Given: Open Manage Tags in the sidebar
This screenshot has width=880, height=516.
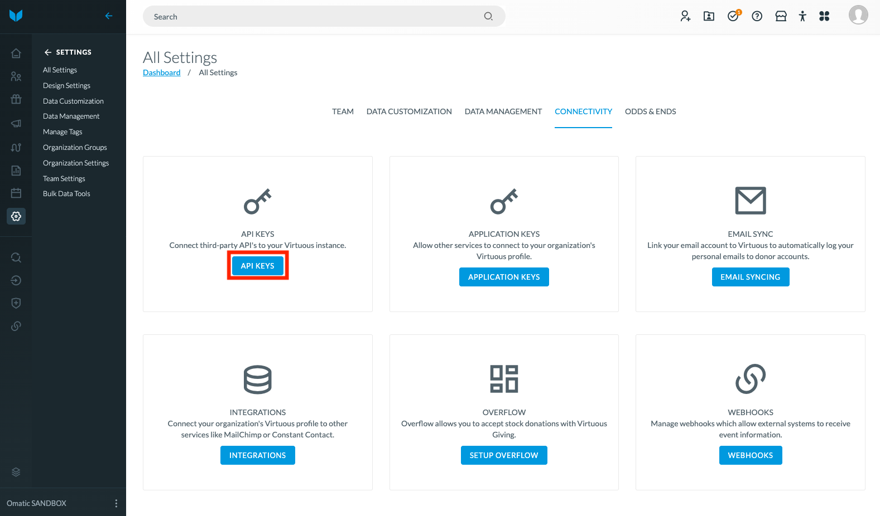Looking at the screenshot, I should [62, 132].
